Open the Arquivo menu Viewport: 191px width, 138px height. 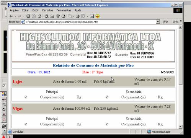click(14, 10)
